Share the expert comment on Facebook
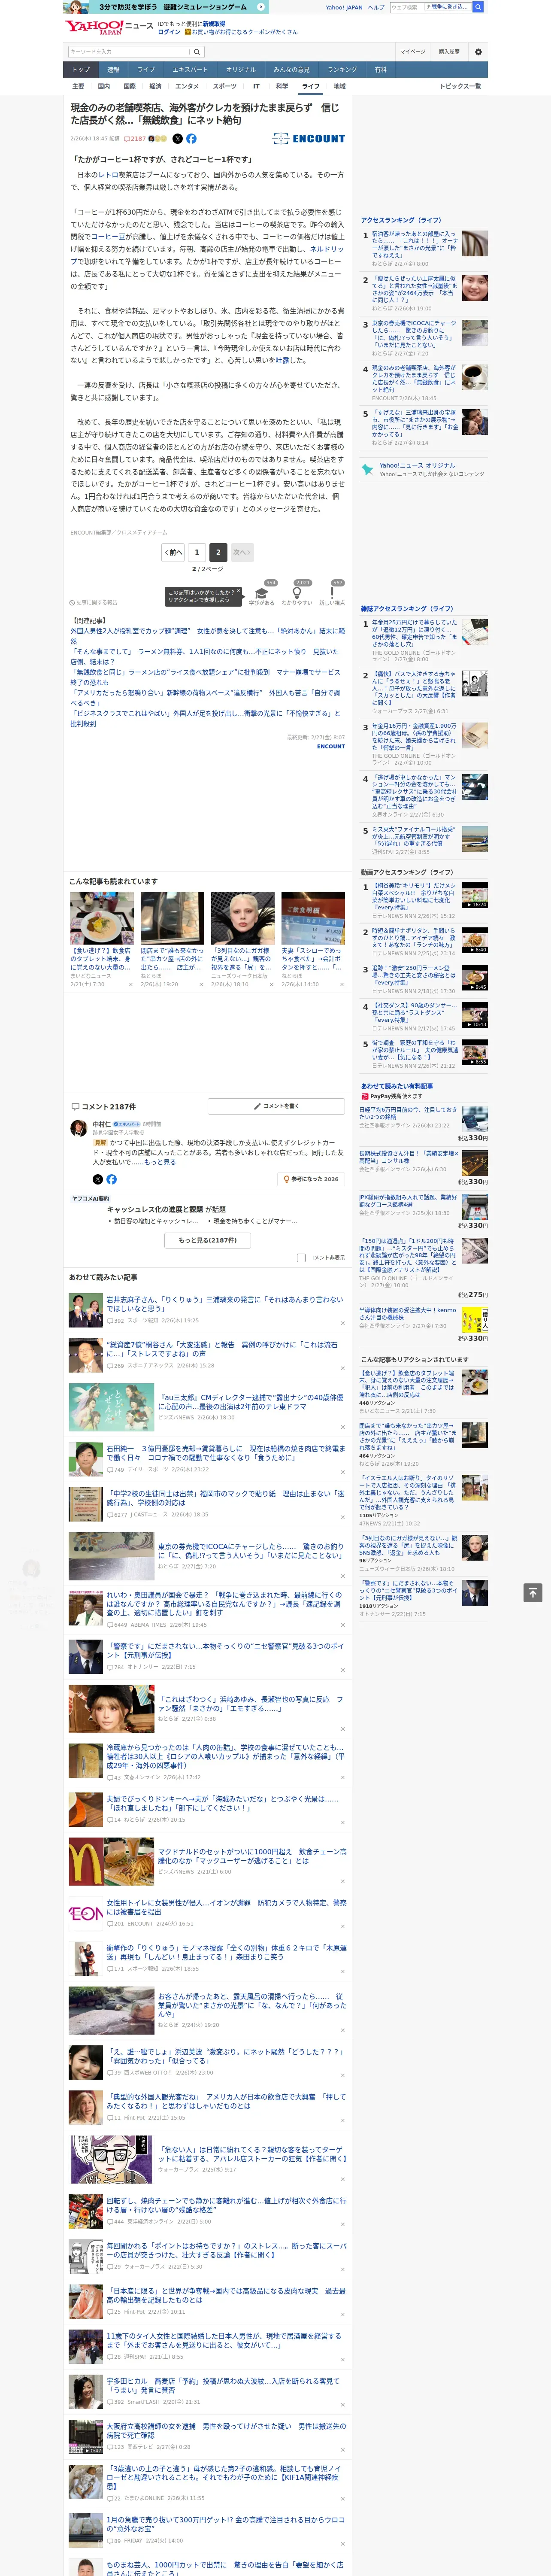551x2576 pixels. (111, 1179)
